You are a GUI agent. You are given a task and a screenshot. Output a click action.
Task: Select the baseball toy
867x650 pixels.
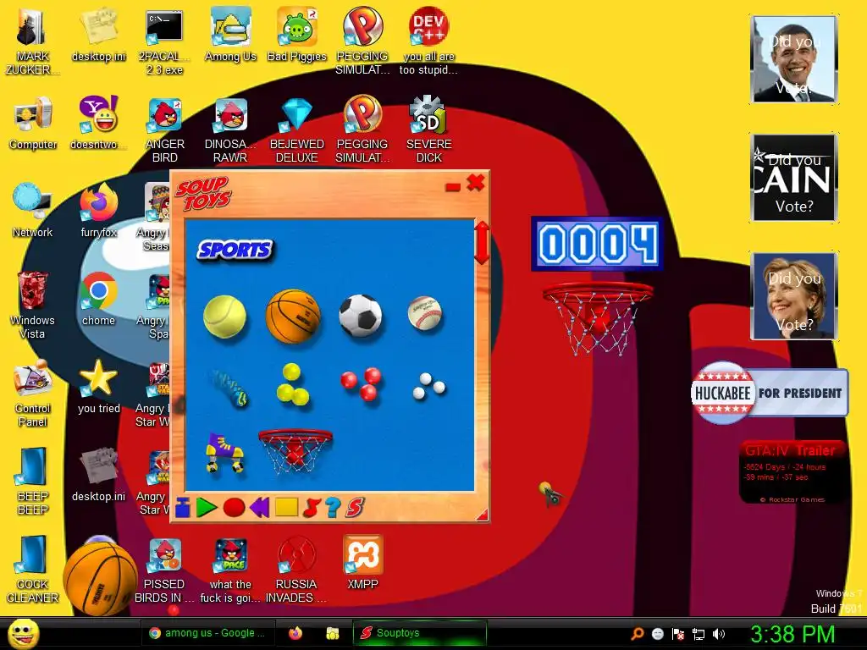tap(425, 313)
